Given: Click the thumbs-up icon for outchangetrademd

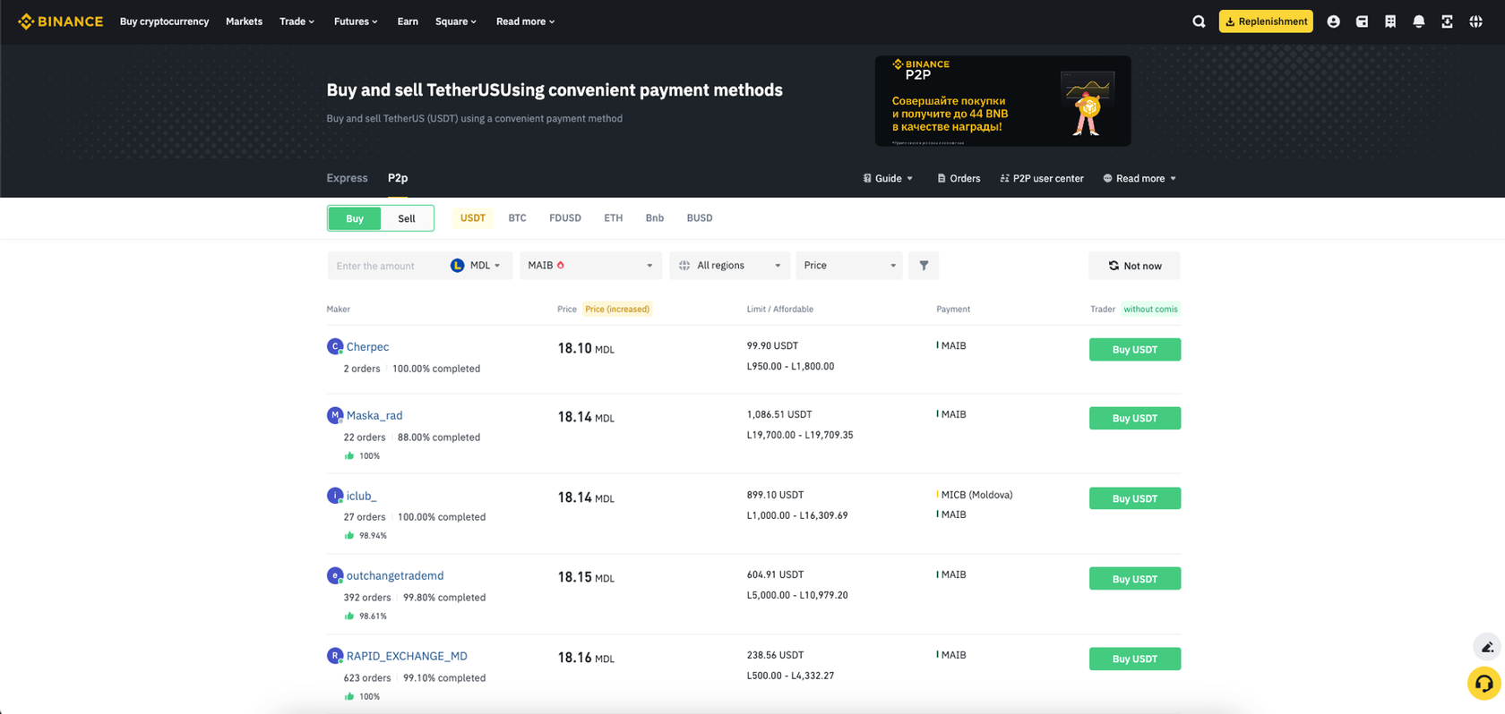Looking at the screenshot, I should tap(349, 616).
